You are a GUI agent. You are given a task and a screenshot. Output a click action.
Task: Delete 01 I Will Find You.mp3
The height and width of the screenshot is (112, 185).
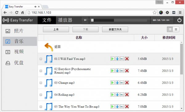(127, 59)
